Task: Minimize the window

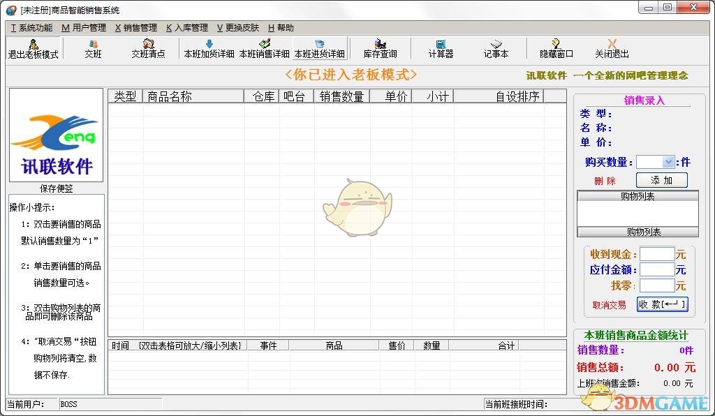Action: 649,7
